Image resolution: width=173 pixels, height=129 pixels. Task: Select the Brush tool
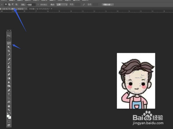pyautogui.click(x=9, y=63)
